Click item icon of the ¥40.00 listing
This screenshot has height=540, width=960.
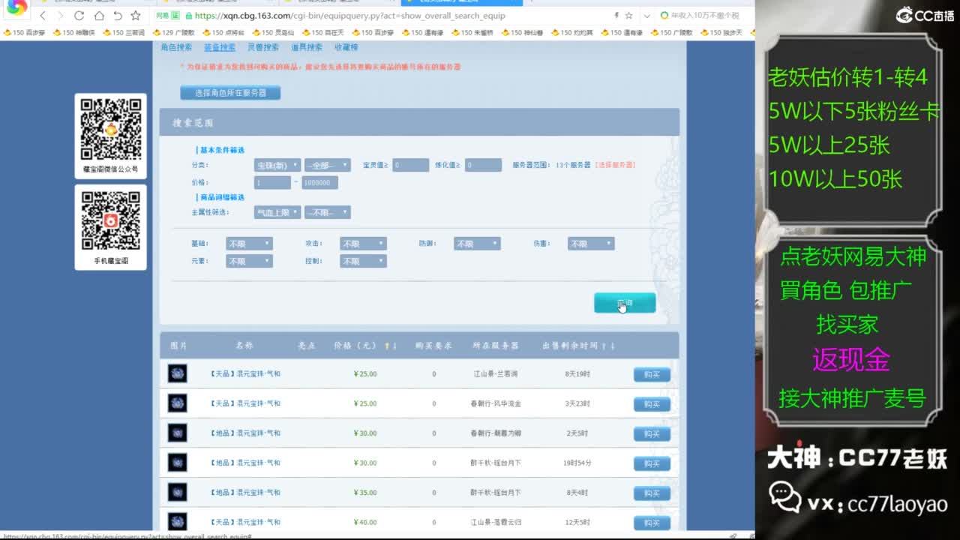[x=177, y=522]
